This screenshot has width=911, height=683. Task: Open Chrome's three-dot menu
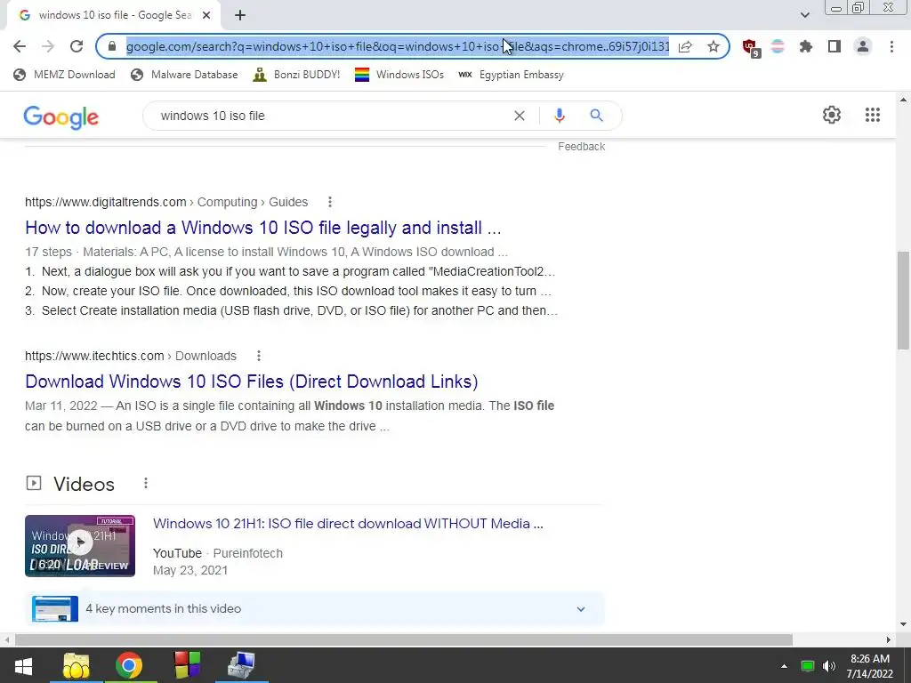(891, 46)
